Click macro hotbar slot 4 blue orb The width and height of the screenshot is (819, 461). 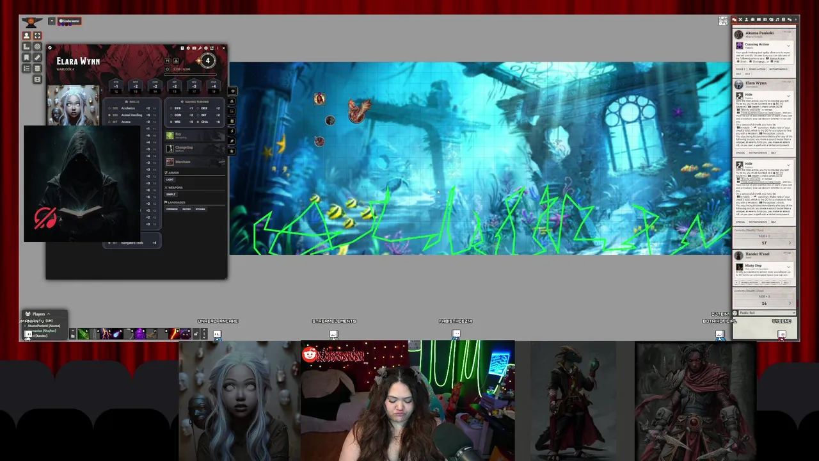(118, 334)
